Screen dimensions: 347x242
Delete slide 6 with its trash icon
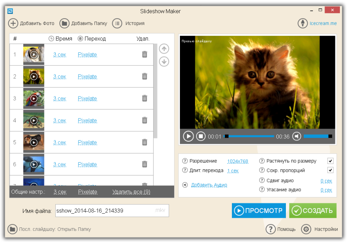click(145, 164)
